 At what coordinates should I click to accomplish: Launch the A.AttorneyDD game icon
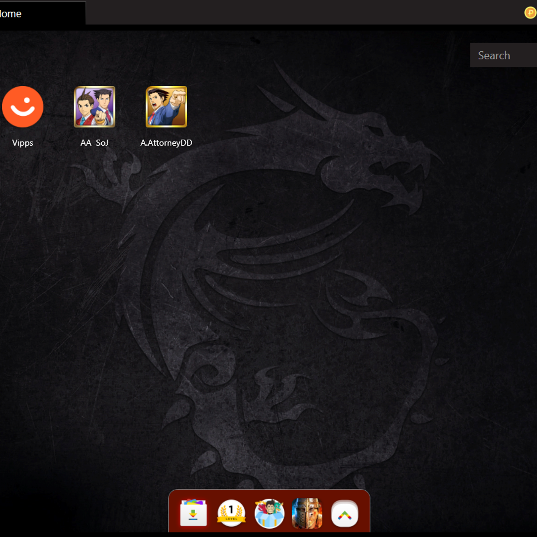coord(166,107)
